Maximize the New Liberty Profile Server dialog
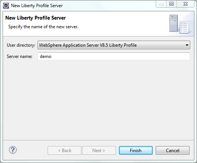The width and height of the screenshot is (197, 163). pyautogui.click(x=171, y=4)
